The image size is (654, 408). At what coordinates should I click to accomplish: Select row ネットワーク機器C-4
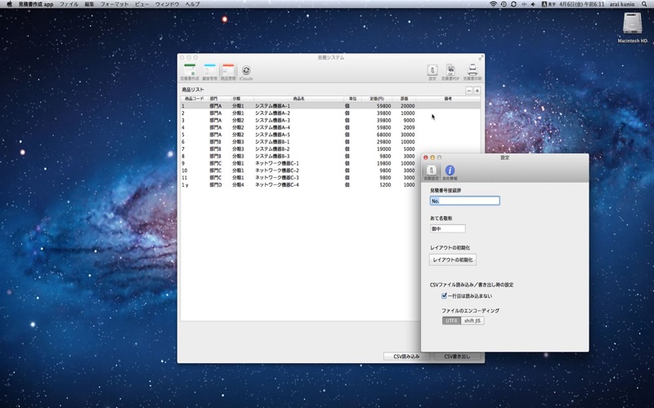(300, 184)
